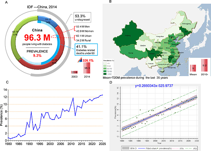The image size is (211, 151).
Task: Select Sichuan province on the China map
Action: 152,52
